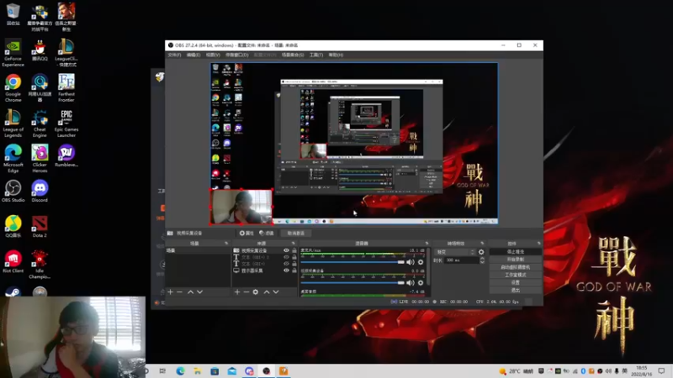This screenshot has height=378, width=673.
Task: Launch Google Chrome from the desktop
Action: pyautogui.click(x=13, y=88)
